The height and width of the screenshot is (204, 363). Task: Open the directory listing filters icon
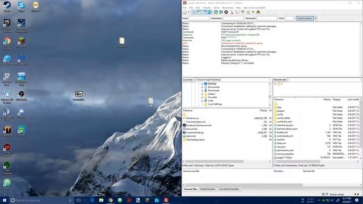tap(243, 12)
